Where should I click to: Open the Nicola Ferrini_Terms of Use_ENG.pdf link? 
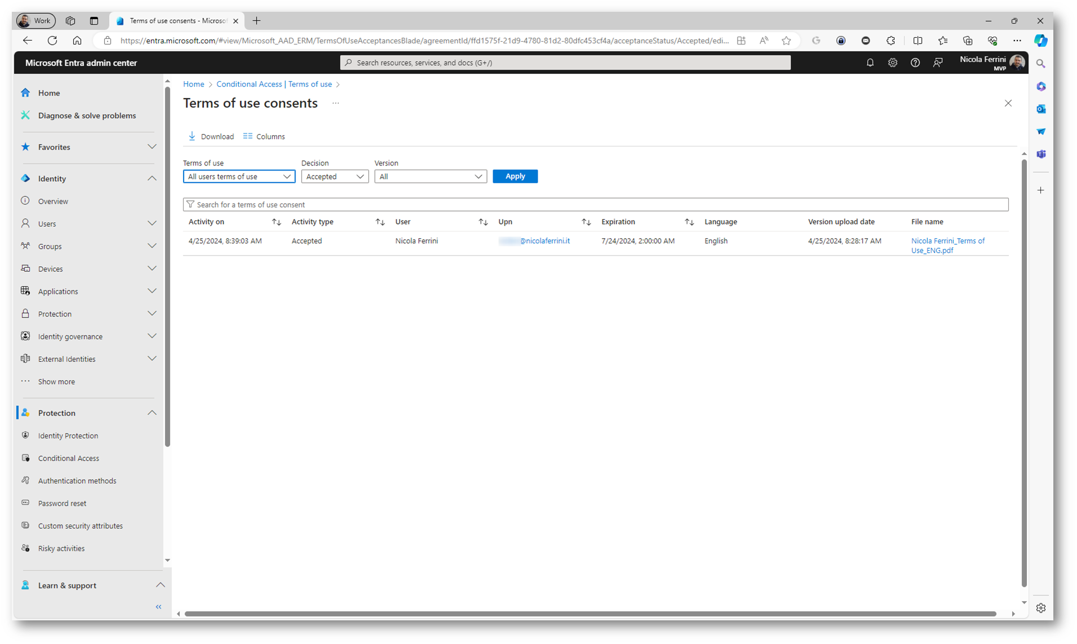coord(948,245)
